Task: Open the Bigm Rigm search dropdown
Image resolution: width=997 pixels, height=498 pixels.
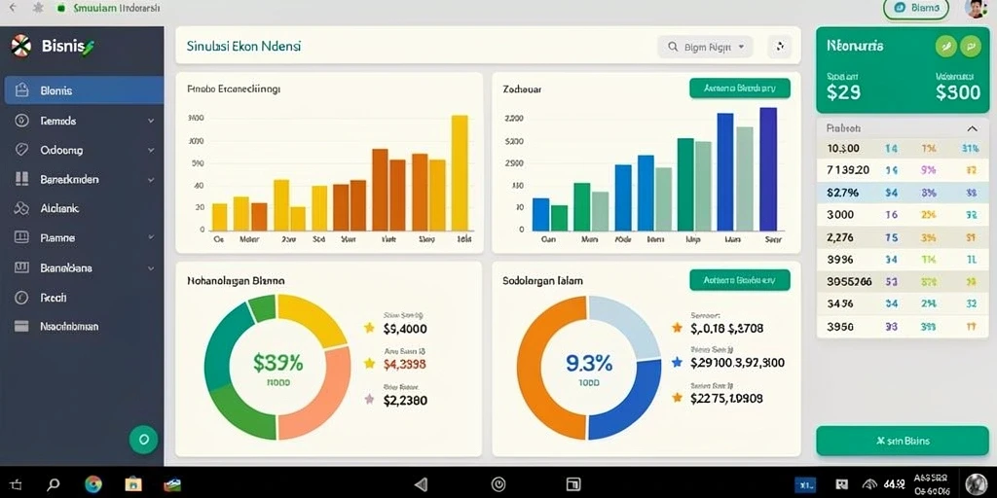Action: [x=705, y=47]
